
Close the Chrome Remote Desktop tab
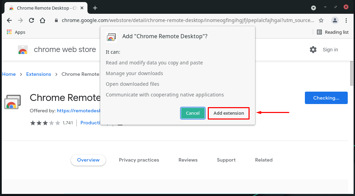coord(82,8)
